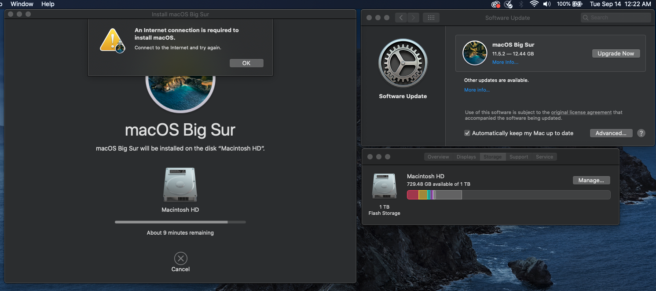Switch to the Displays tab
This screenshot has height=291, width=656.
[x=466, y=157]
